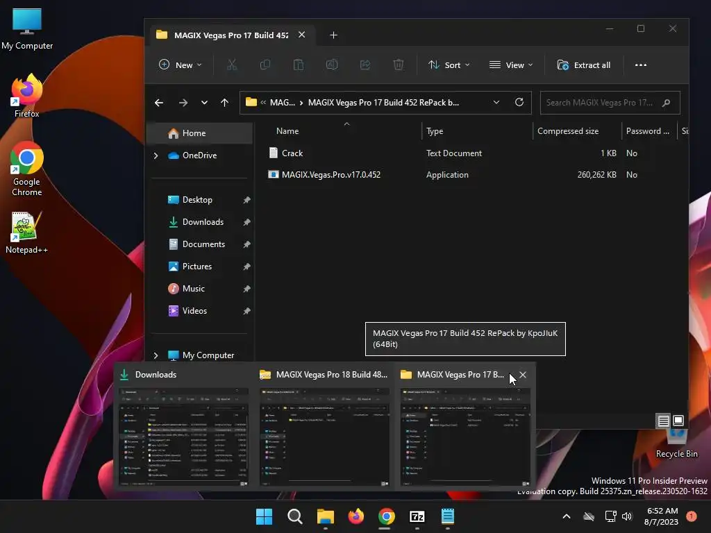Open Chrome from the taskbar
The height and width of the screenshot is (533, 711).
point(386,516)
